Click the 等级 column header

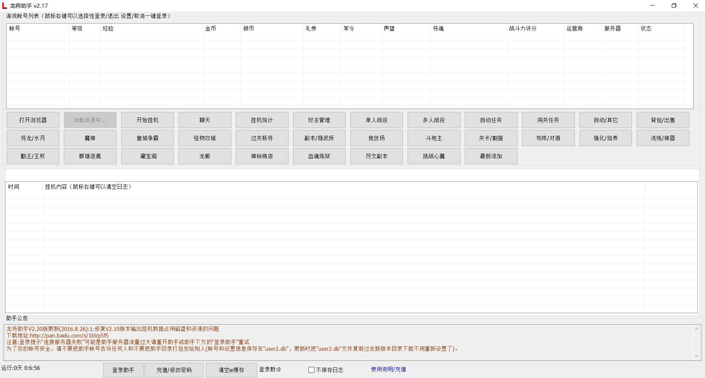tap(85, 28)
